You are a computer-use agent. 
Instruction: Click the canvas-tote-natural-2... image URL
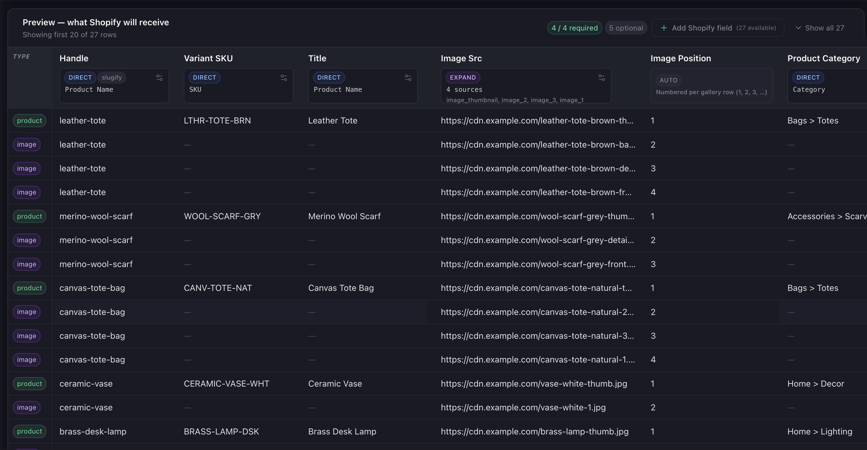tap(537, 312)
